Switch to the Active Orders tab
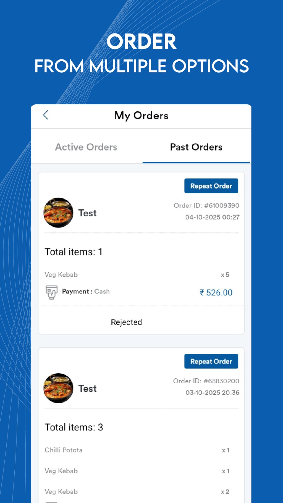 click(x=86, y=147)
